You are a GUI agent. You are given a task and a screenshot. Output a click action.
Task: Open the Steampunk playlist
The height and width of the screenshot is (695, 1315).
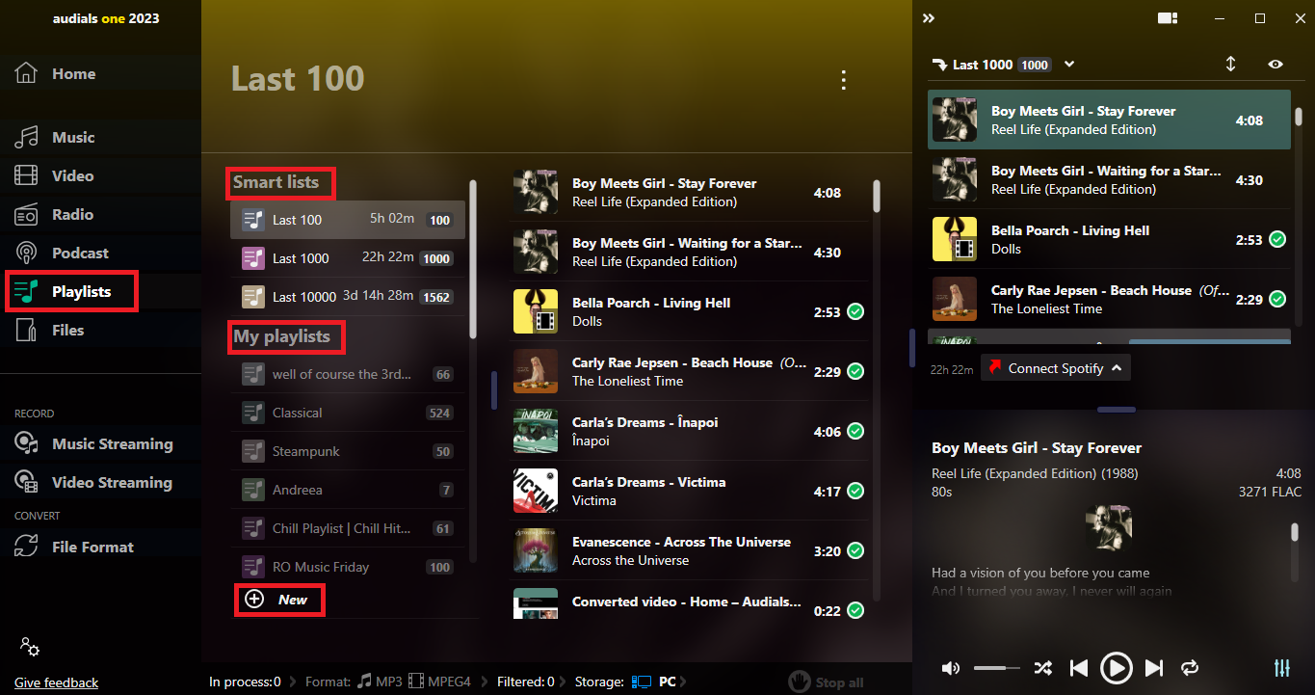tap(348, 451)
